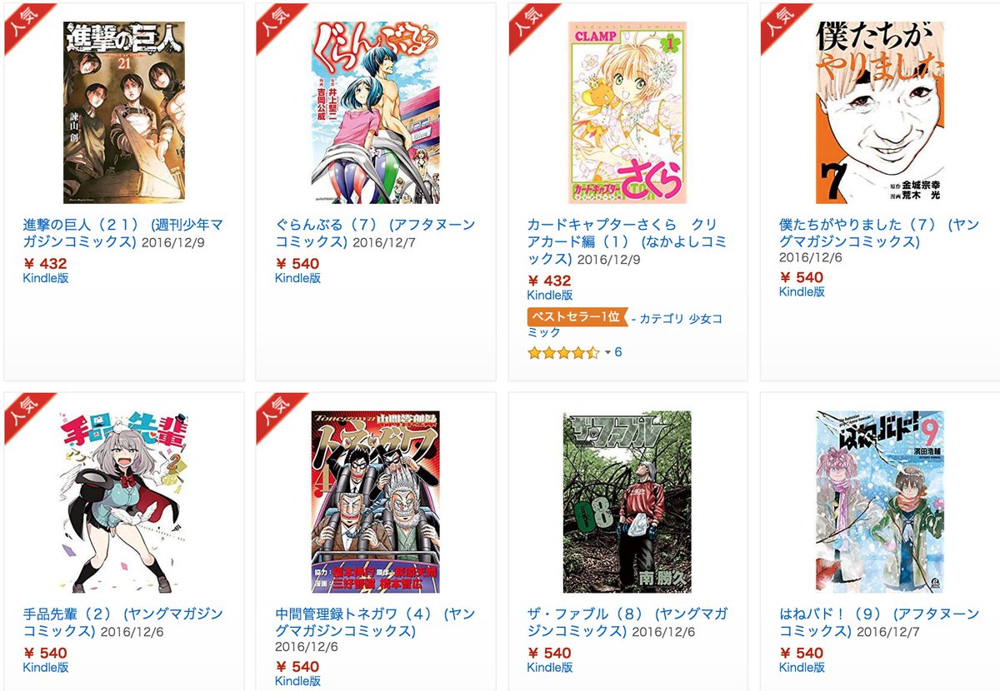The width and height of the screenshot is (1000, 691).
Task: Open the 6 customer reviews link
Action: [618, 352]
